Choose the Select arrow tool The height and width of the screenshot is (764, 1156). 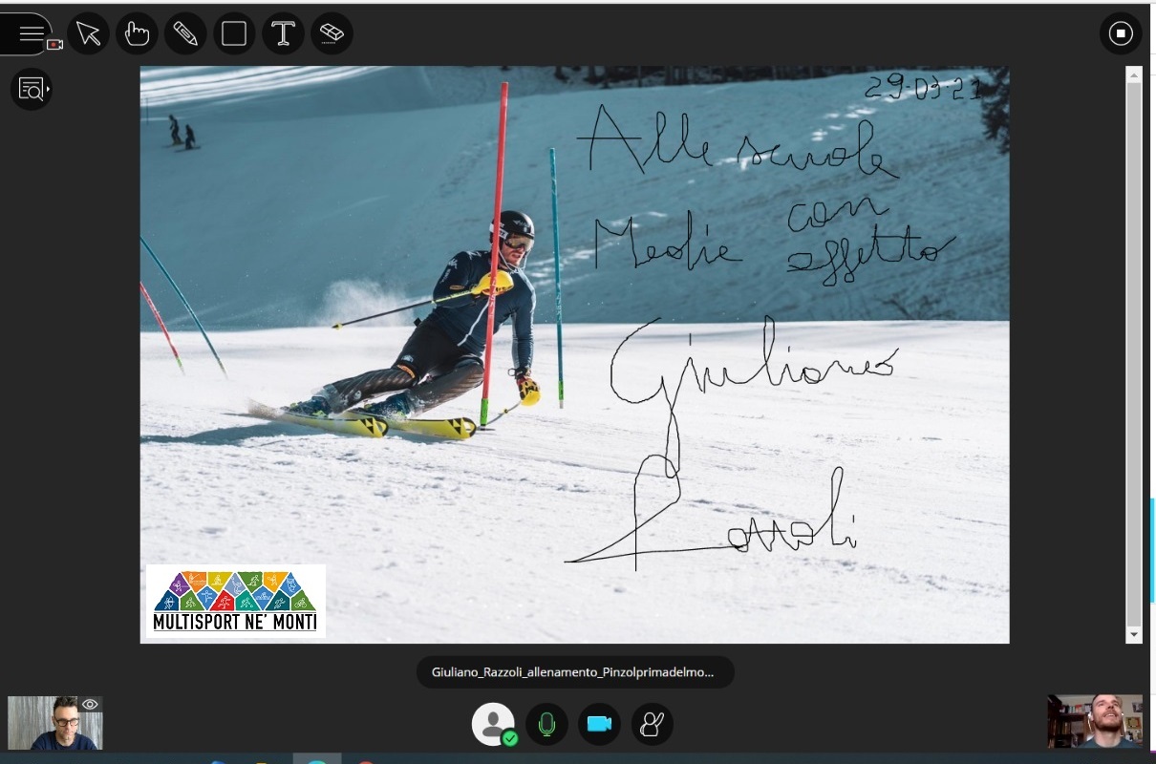tap(88, 34)
